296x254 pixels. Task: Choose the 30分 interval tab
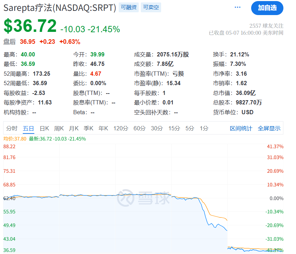157,129
